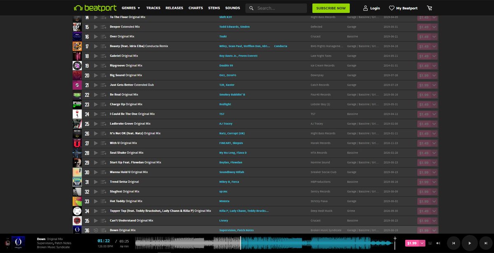Click Grime genre for Topper Top row
Viewport: 494px width, 253px height.
tap(351, 211)
